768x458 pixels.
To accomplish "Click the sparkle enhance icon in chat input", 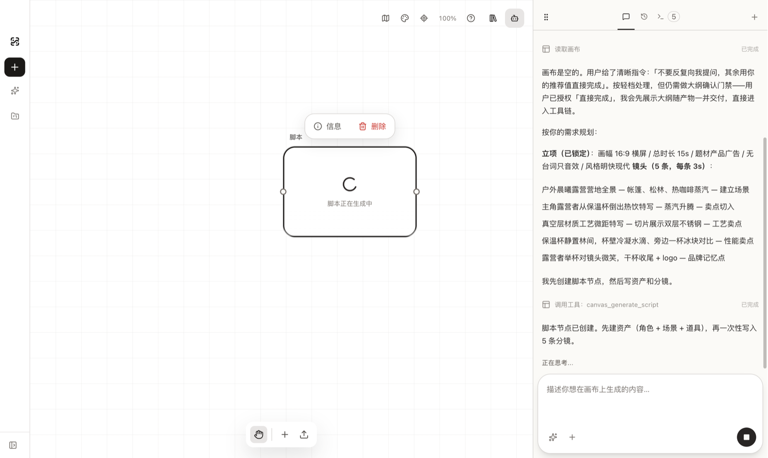I will pos(553,437).
